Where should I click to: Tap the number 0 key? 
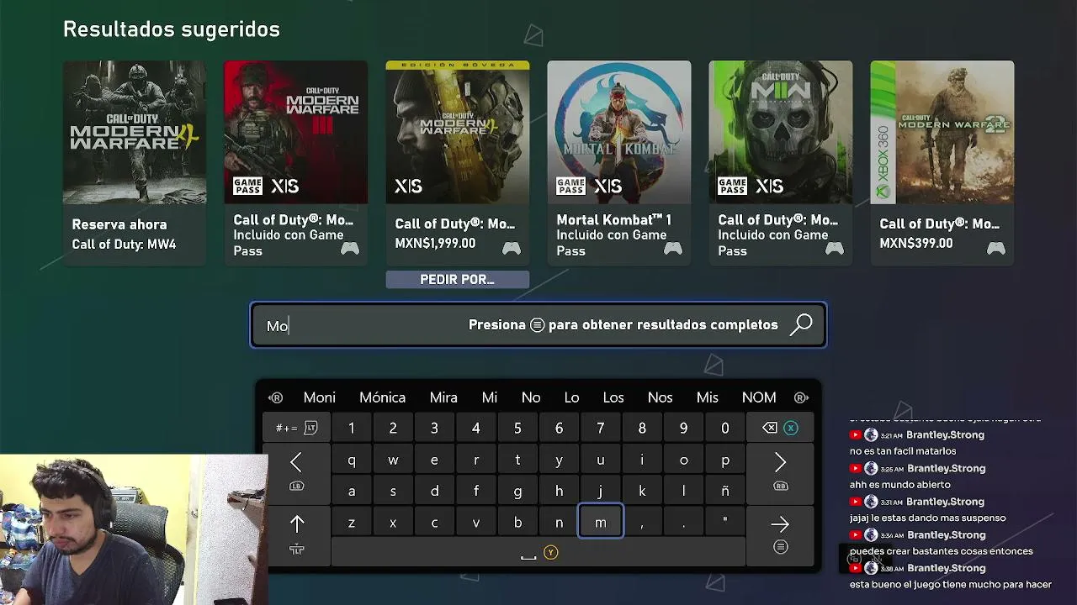725,428
